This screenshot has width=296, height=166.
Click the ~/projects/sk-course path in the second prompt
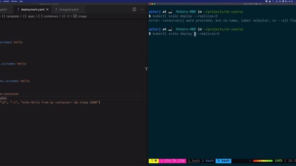point(223,30)
